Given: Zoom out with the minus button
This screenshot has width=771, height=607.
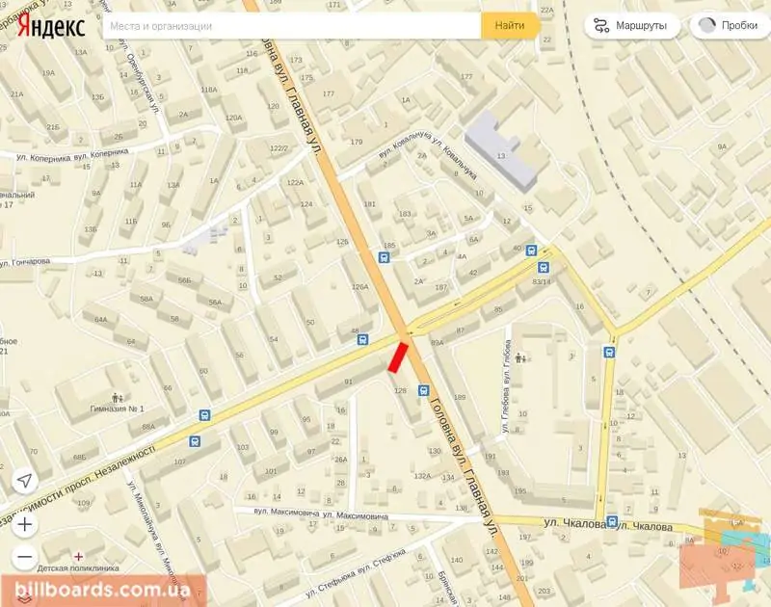Looking at the screenshot, I should click(x=25, y=557).
